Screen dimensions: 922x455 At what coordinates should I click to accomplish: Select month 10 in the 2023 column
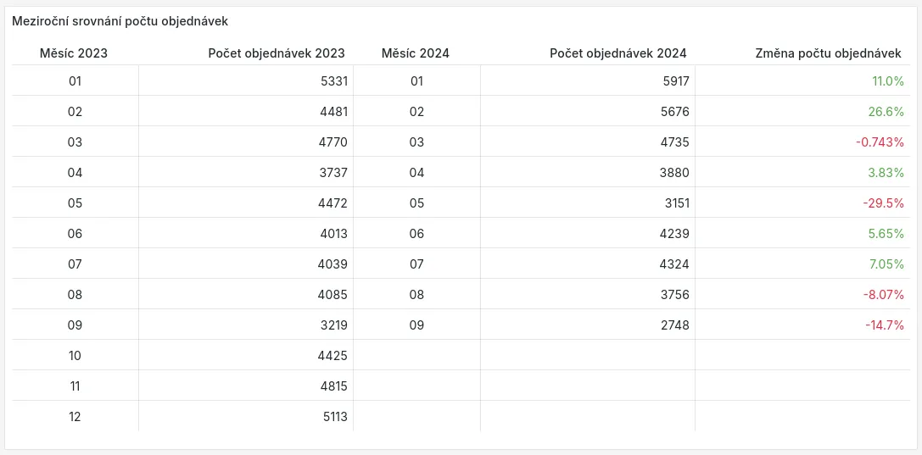click(75, 356)
